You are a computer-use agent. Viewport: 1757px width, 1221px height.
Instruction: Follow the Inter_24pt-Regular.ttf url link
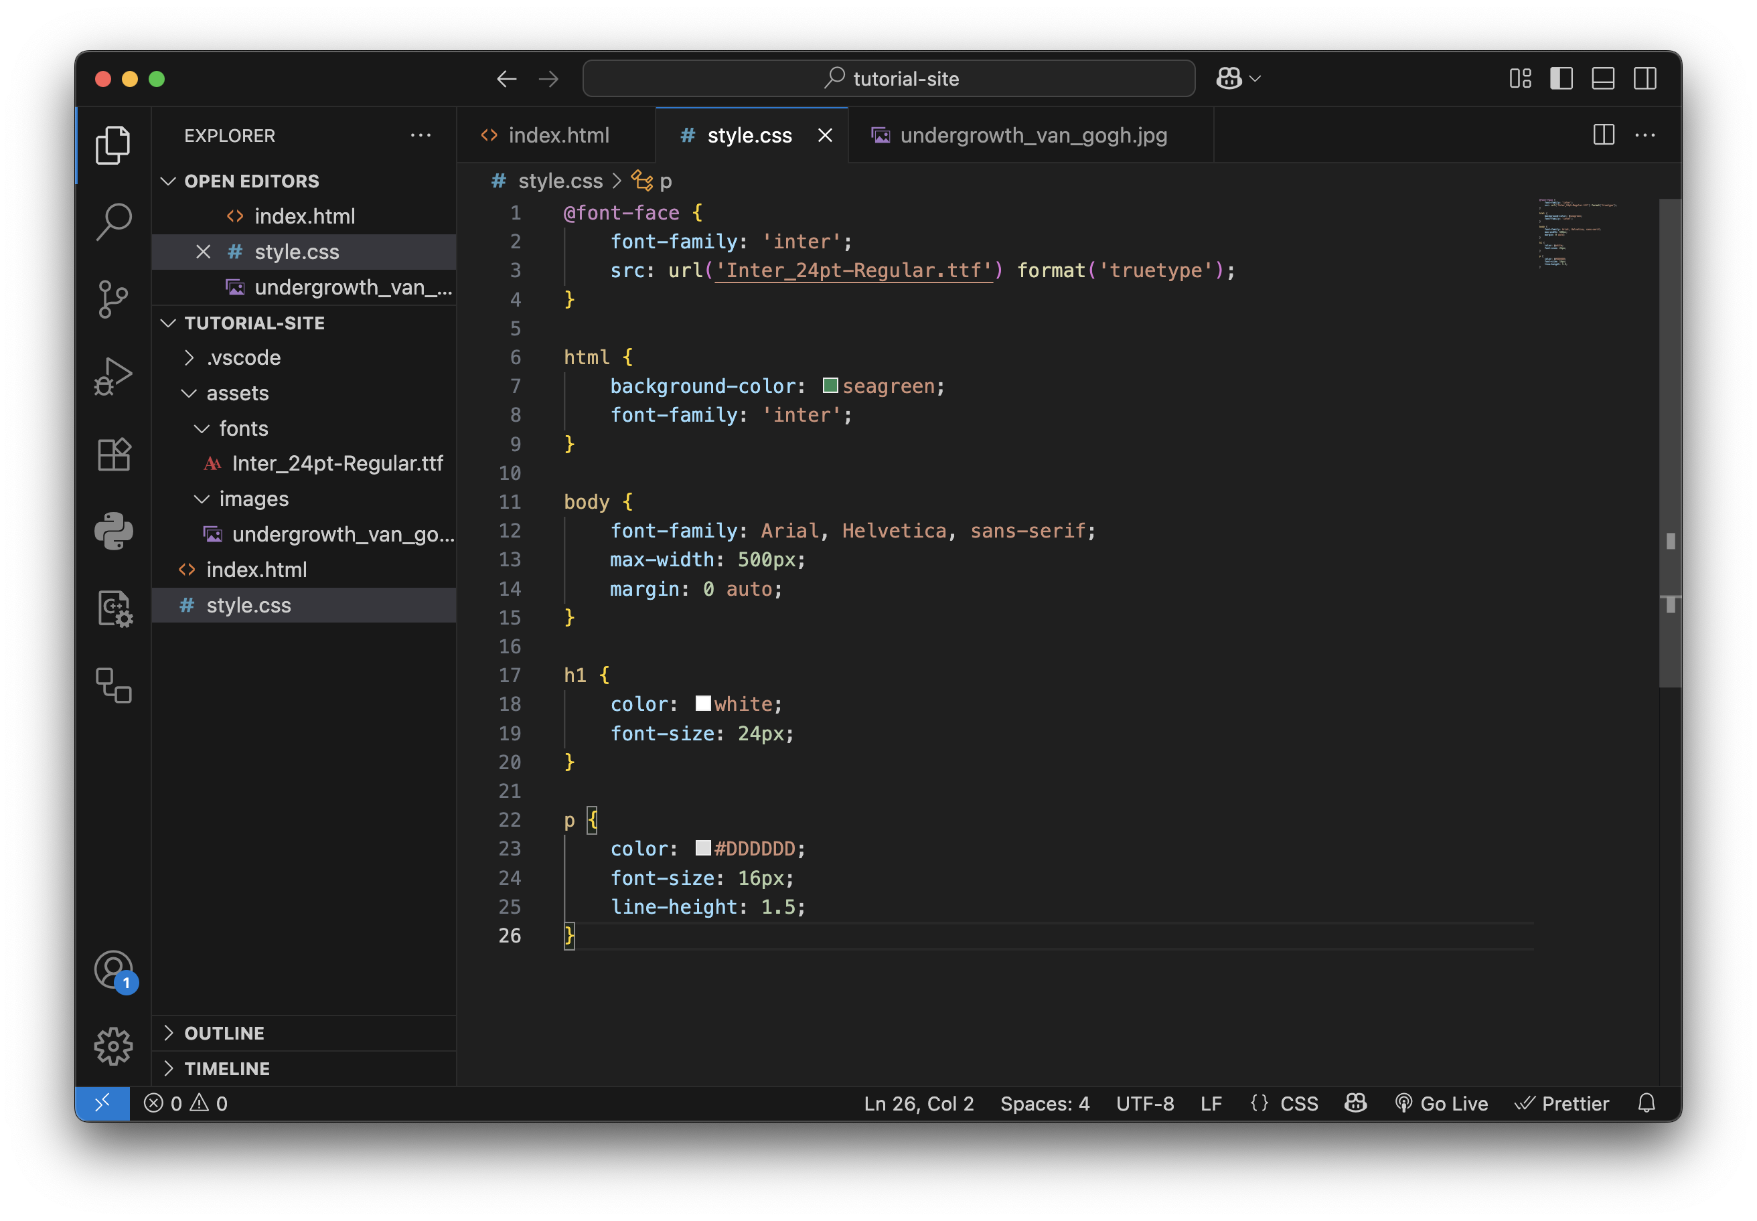(853, 271)
